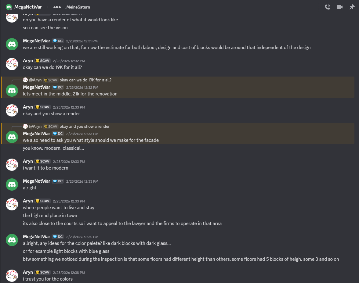Start a video call from header
The height and width of the screenshot is (283, 359).
click(x=340, y=7)
